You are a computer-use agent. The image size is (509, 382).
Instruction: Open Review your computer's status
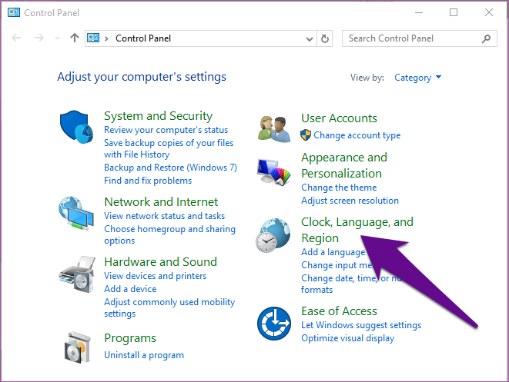tap(166, 130)
